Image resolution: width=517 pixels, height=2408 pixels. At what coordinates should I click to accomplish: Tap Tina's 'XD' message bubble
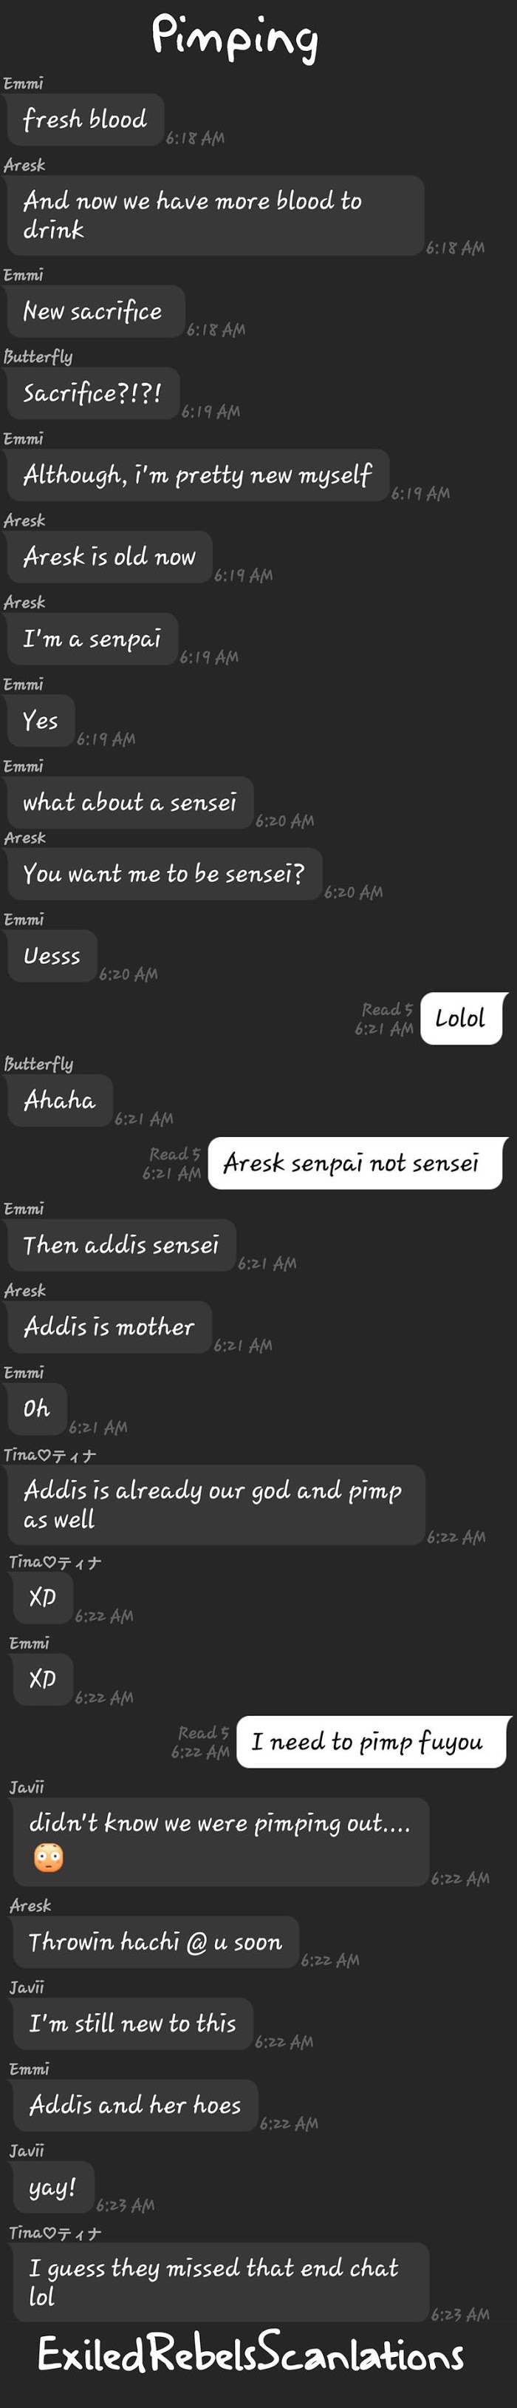coord(43,1598)
